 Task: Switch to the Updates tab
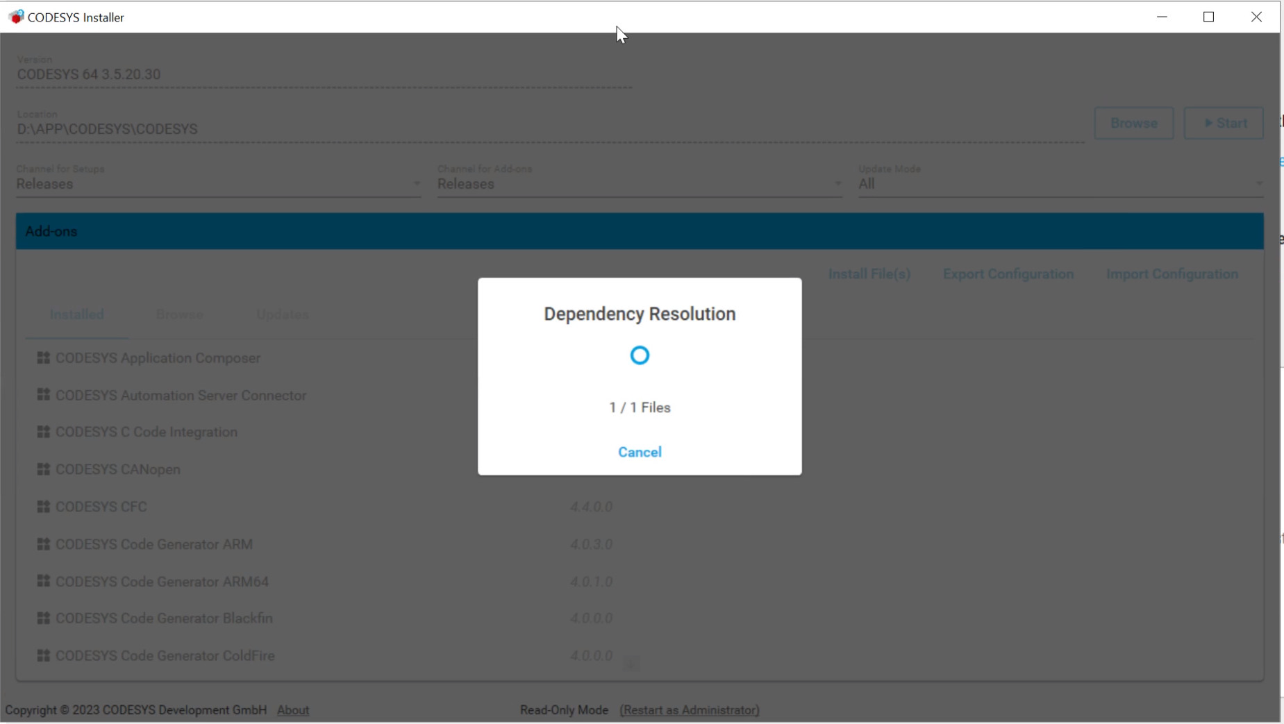pyautogui.click(x=283, y=314)
